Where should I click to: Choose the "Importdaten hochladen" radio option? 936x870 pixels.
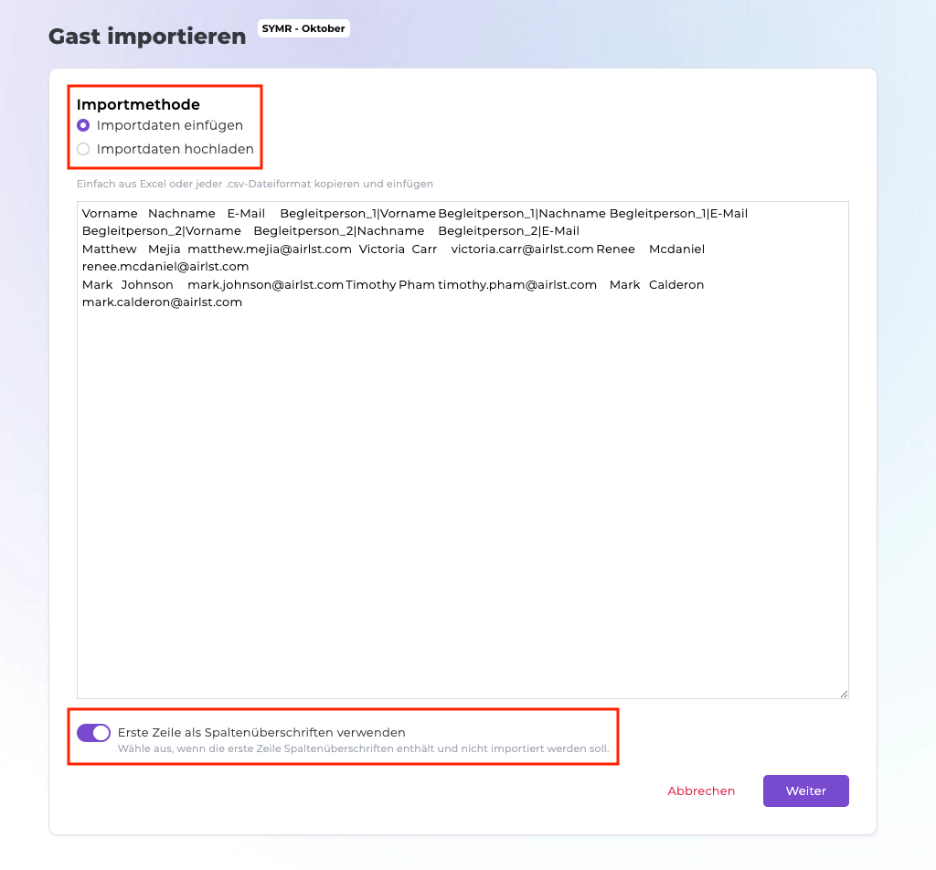[x=83, y=149]
